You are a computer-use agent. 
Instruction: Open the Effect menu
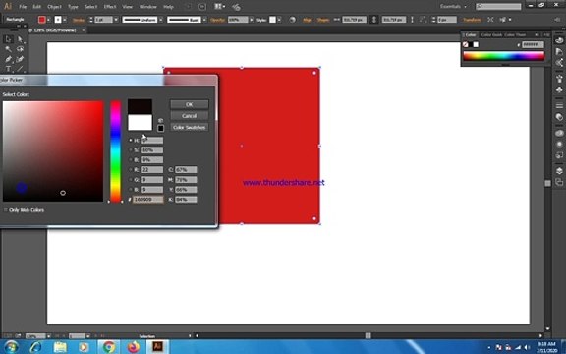click(110, 7)
